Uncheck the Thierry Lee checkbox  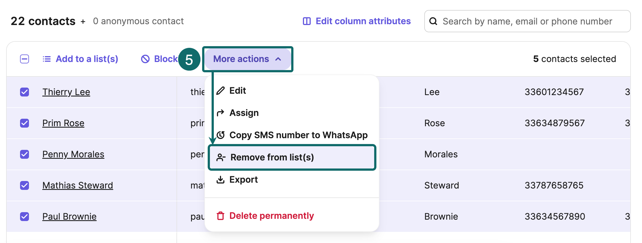tap(24, 92)
